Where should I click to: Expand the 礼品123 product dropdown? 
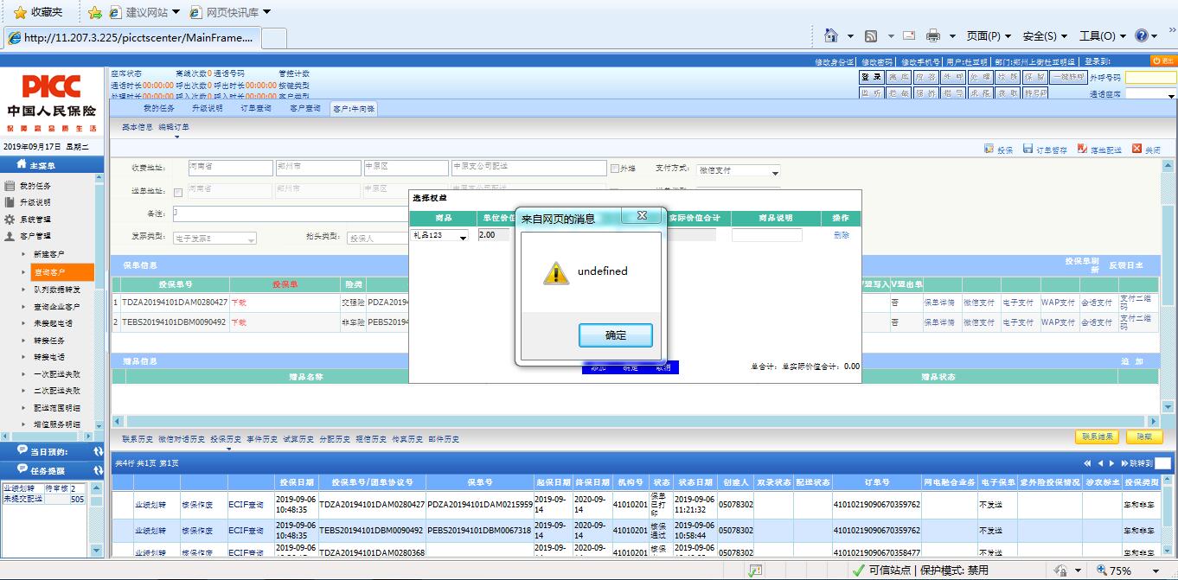pyautogui.click(x=463, y=237)
